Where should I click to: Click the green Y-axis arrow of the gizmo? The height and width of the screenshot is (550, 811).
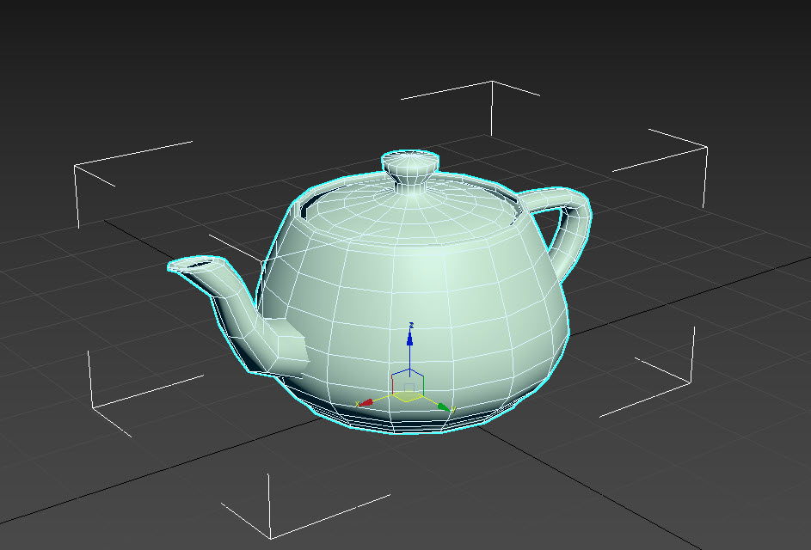(443, 406)
